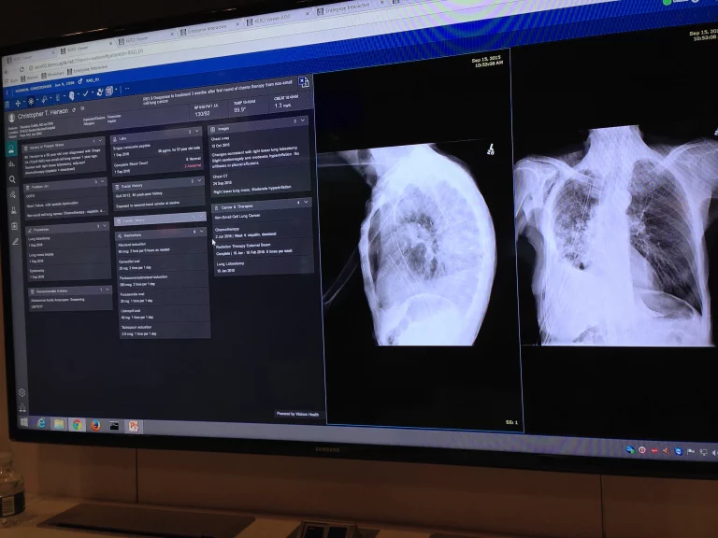The height and width of the screenshot is (538, 718).
Task: Open the hexagon settings sidebar icon
Action: pos(22,392)
